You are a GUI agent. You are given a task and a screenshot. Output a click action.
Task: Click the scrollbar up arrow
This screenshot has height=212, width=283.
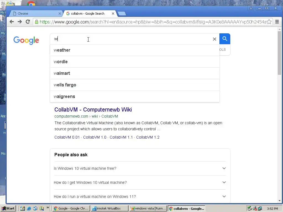279,29
